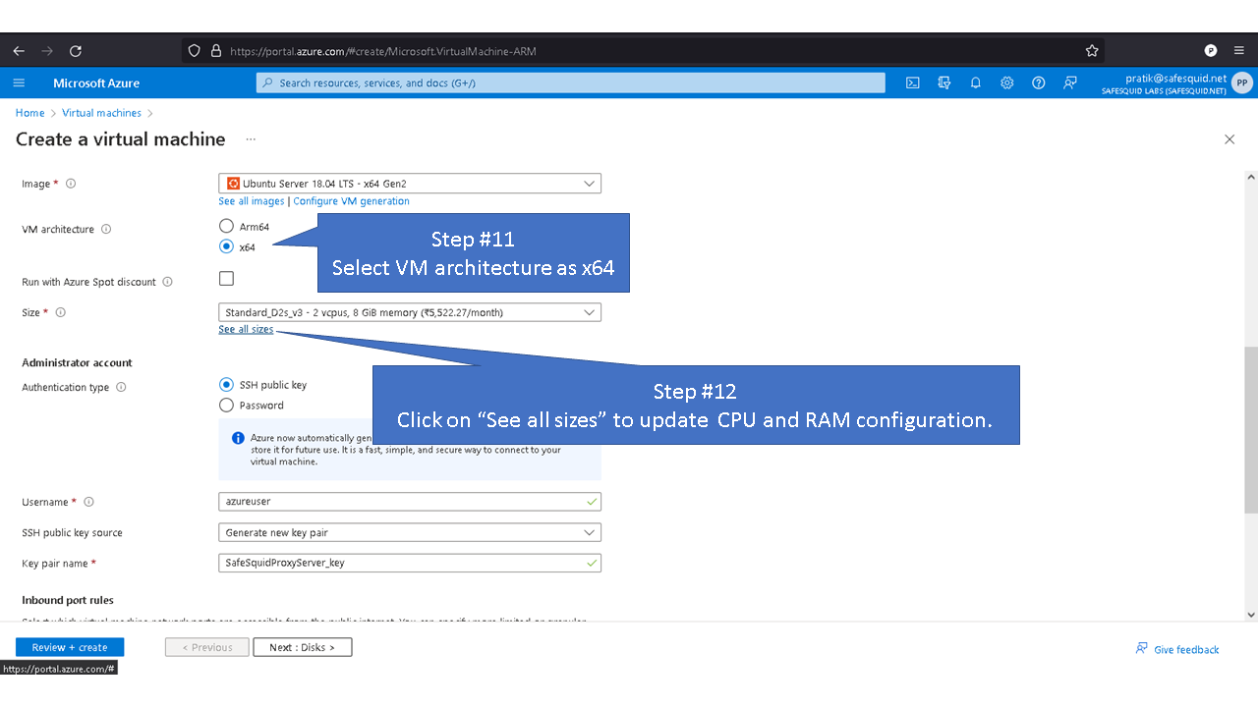
Task: Choose Password authentication
Action: 227,406
